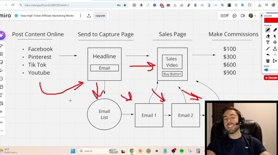Click the taskbar Search box
The height and width of the screenshot is (155, 278).
click(x=98, y=151)
